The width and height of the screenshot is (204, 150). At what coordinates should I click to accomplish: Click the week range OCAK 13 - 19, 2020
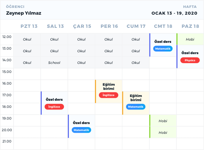pos(174,13)
